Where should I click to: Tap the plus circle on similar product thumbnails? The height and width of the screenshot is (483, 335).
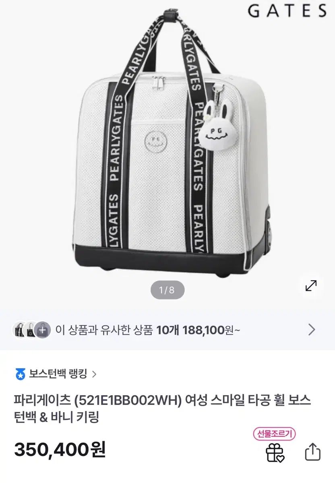(42, 330)
